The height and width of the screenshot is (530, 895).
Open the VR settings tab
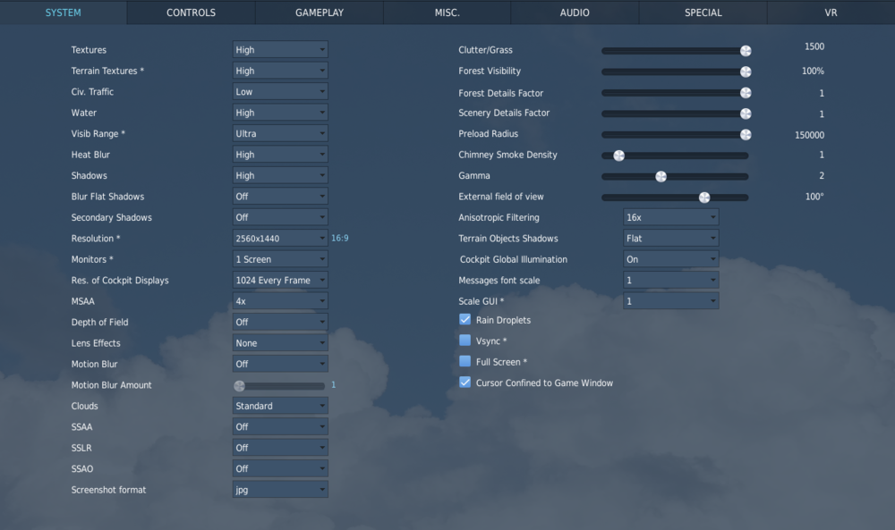tap(831, 13)
